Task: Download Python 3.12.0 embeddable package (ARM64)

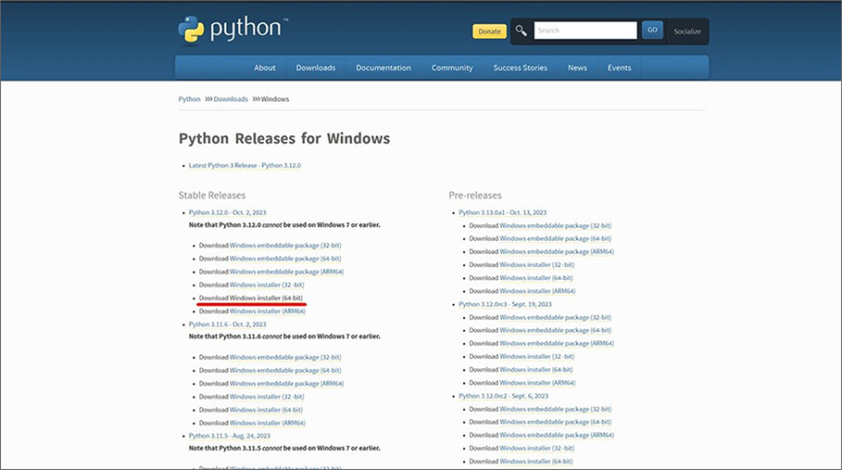Action: tap(287, 272)
